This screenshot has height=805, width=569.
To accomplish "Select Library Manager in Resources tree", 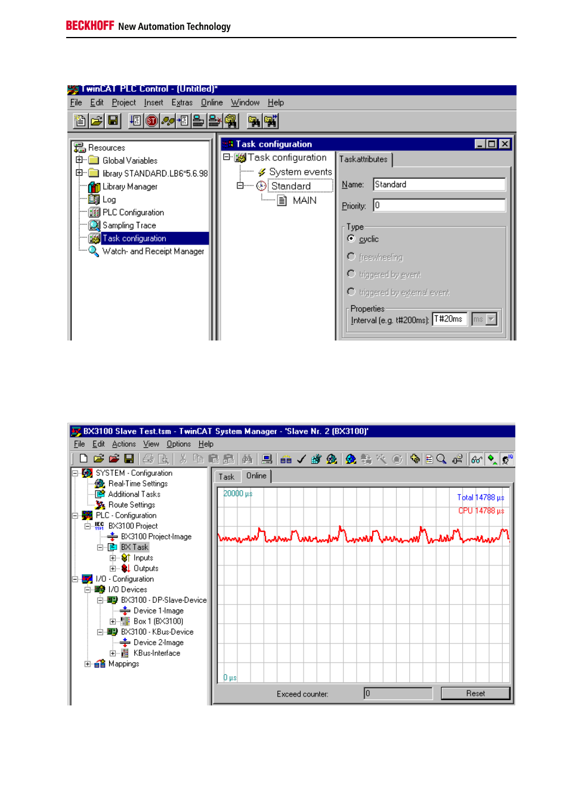I will [x=129, y=187].
